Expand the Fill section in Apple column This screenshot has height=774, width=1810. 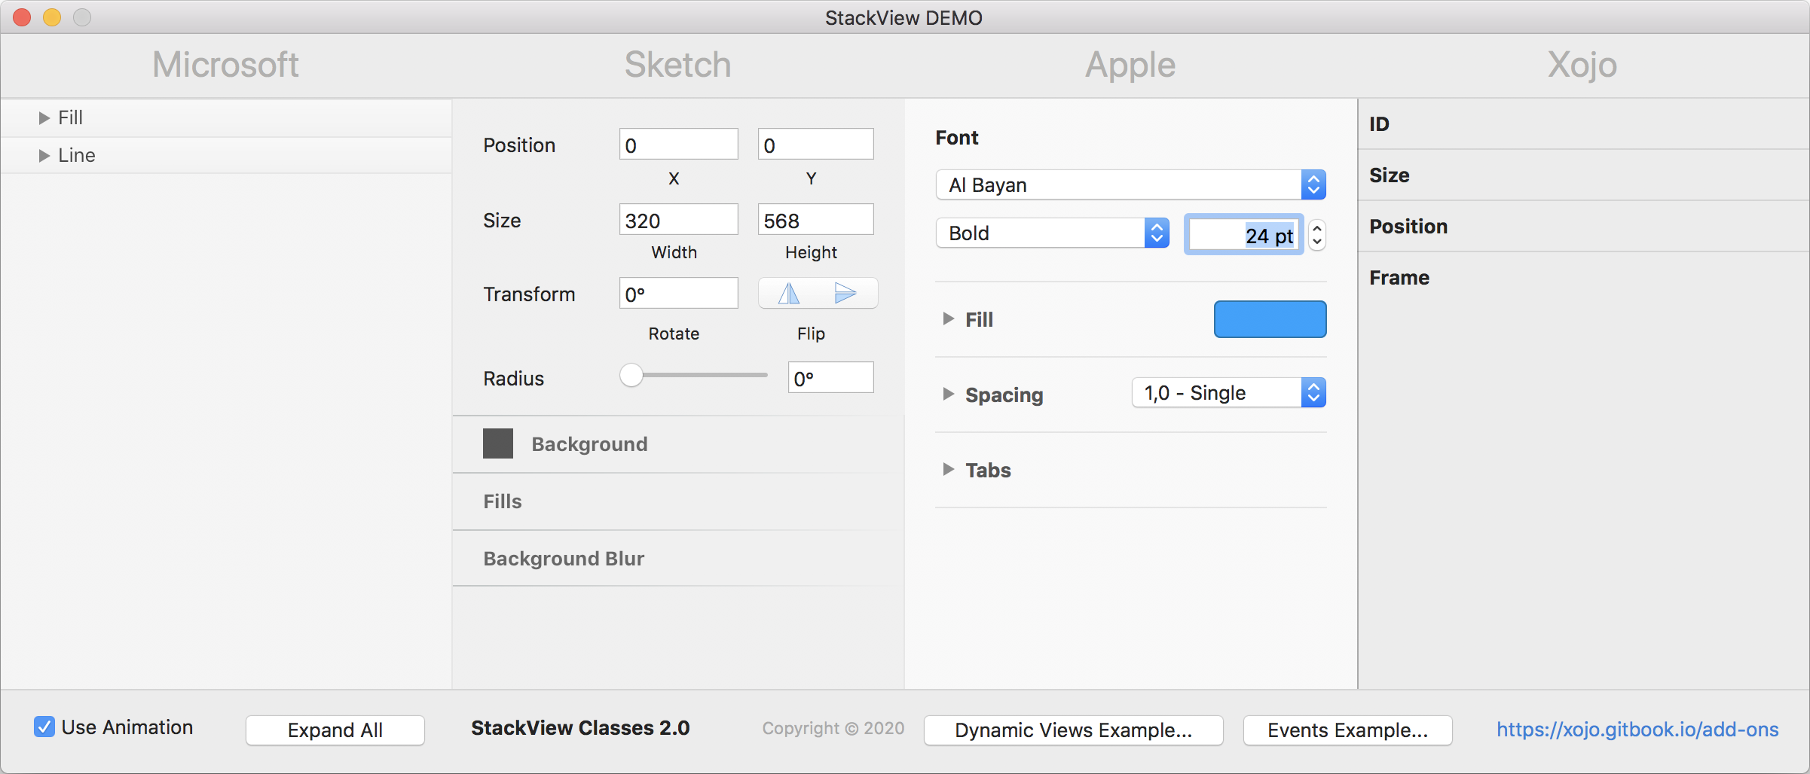[x=949, y=319]
